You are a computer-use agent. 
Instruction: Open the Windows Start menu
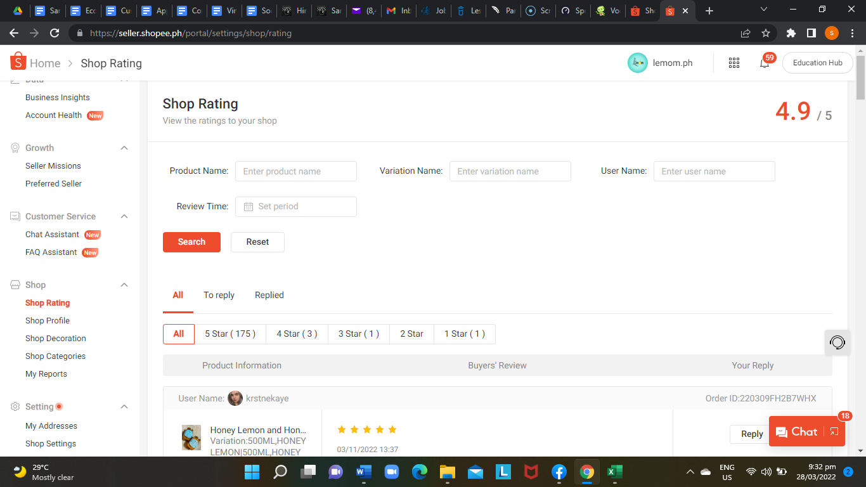click(252, 472)
